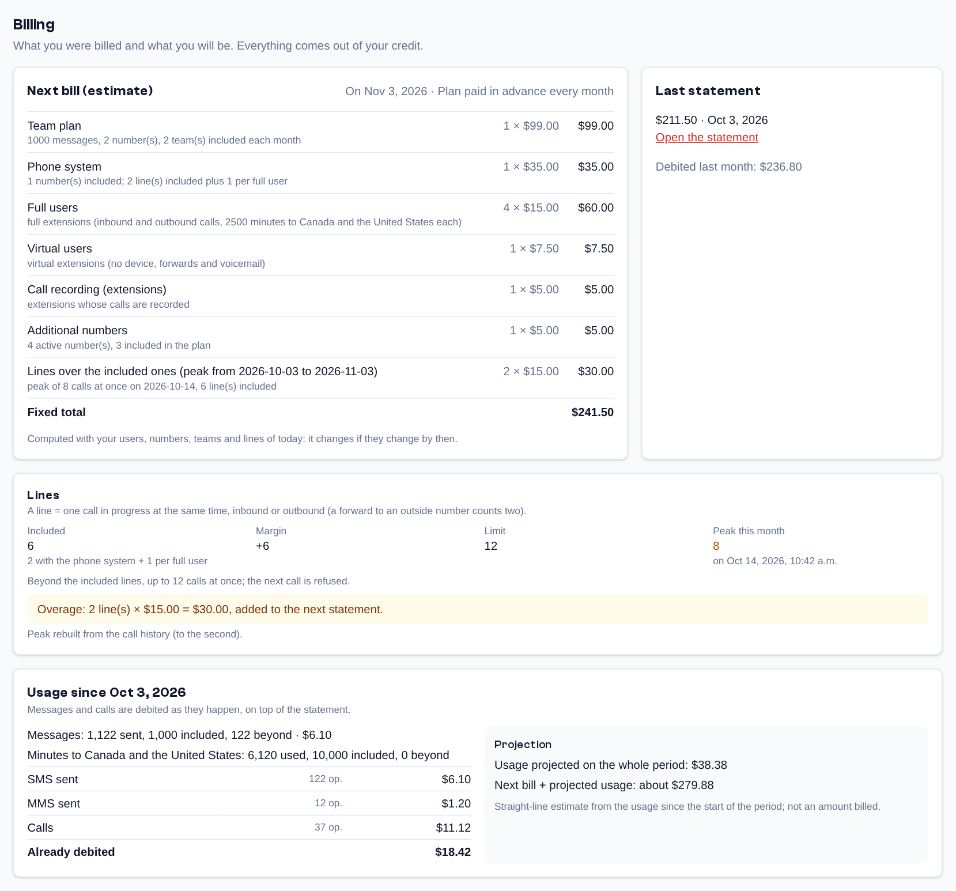
Task: Click the Billing page heading
Action: [34, 24]
